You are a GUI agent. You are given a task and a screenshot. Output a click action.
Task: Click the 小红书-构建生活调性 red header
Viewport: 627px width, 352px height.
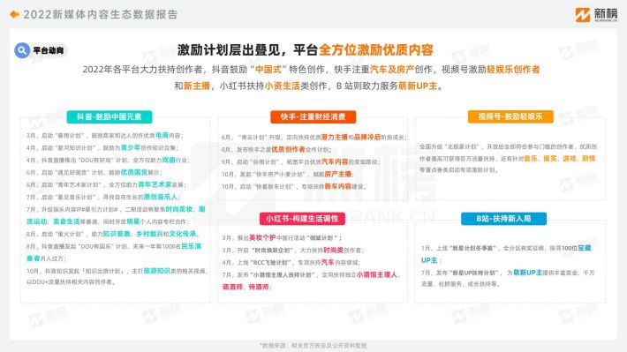click(x=302, y=219)
